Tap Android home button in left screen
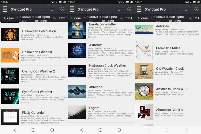The image size is (201, 134). click(x=33, y=130)
